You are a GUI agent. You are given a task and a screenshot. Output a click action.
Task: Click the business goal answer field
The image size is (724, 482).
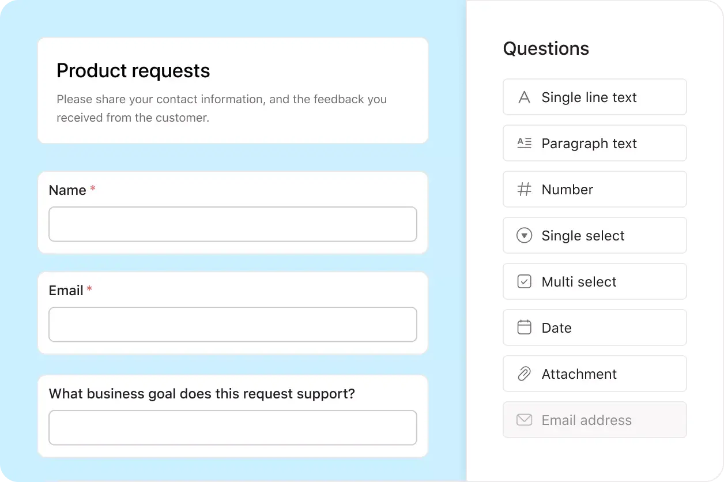232,427
